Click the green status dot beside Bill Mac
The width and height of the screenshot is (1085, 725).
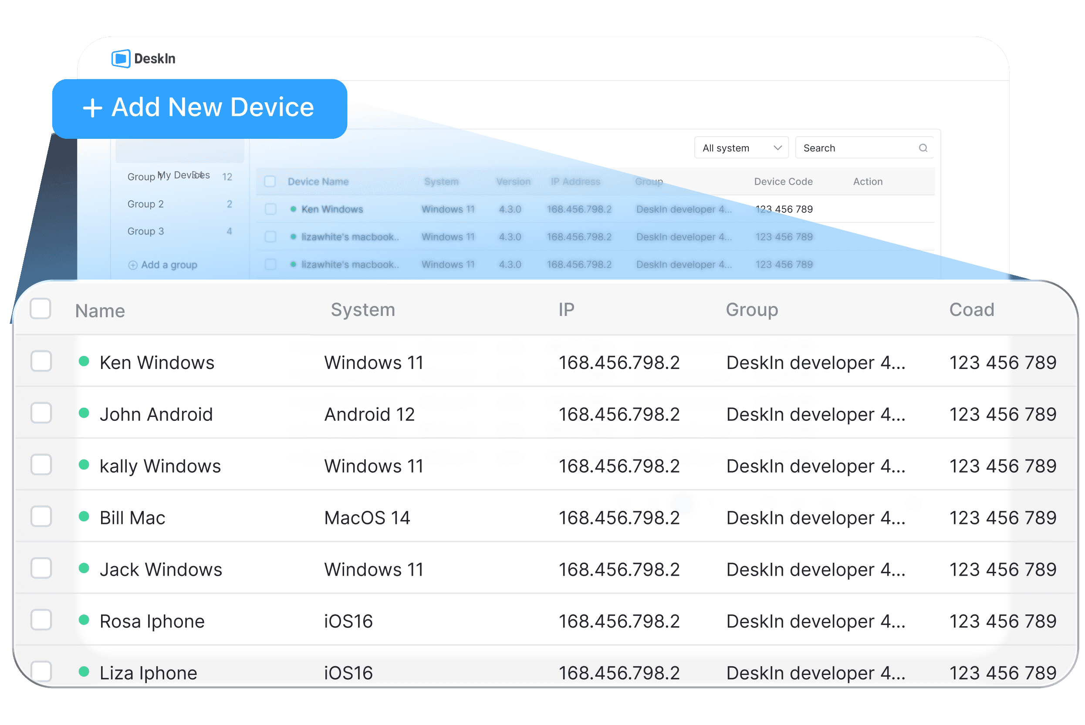[84, 517]
